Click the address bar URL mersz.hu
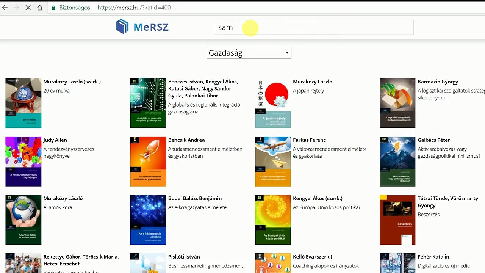Screen dimensions: 485x273 tap(134, 8)
